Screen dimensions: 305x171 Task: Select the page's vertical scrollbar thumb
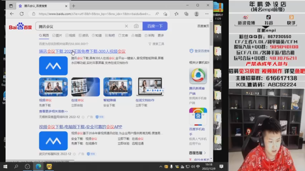click(211, 34)
